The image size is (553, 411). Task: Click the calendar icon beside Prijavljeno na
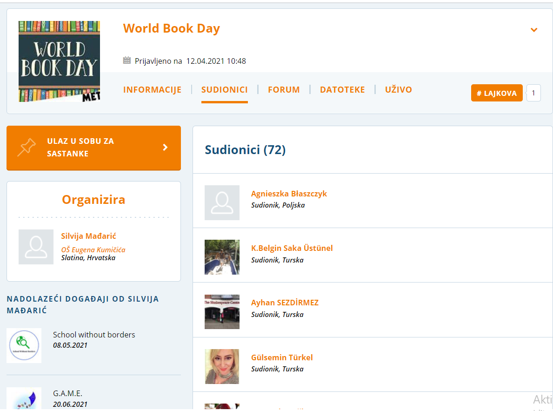point(127,61)
